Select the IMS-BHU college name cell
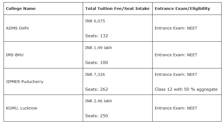224x123 pixels. click(x=15, y=55)
